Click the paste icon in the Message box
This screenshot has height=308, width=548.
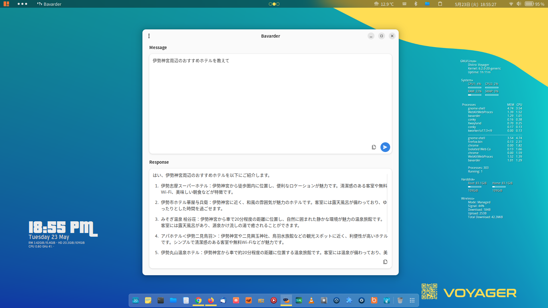(x=374, y=147)
